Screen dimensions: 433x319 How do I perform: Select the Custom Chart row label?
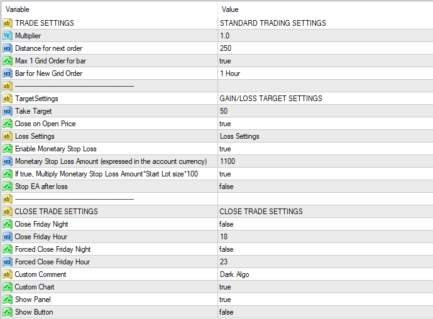coord(35,287)
